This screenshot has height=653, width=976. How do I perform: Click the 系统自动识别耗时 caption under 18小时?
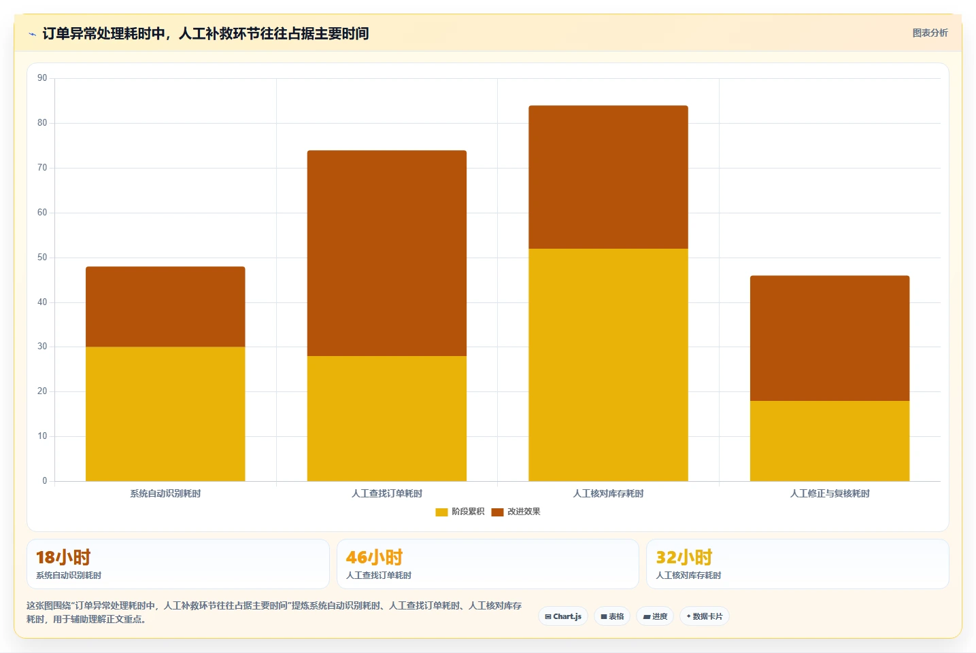click(x=69, y=576)
